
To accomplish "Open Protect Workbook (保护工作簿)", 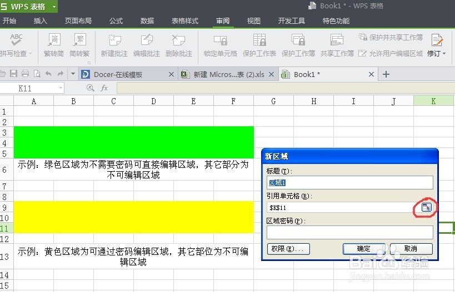I will pos(298,45).
